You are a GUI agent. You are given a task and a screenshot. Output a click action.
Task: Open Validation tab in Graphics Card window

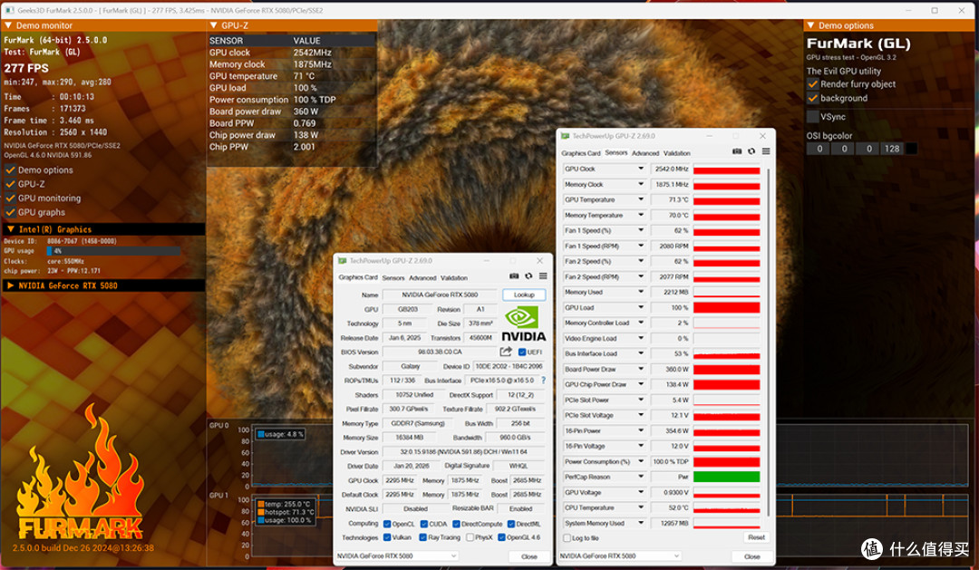(x=454, y=278)
